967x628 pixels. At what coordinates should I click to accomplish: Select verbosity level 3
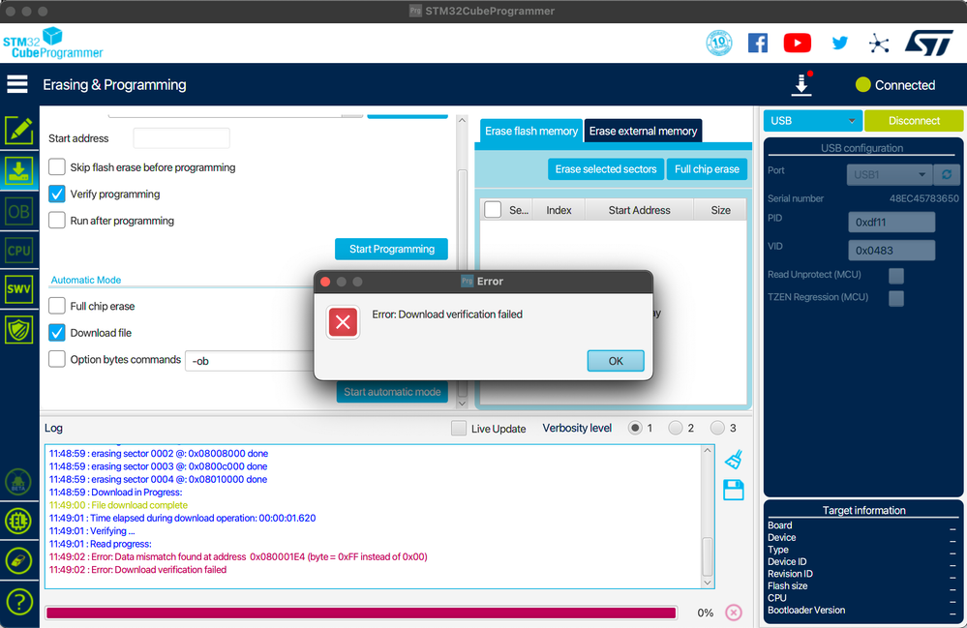click(x=717, y=428)
